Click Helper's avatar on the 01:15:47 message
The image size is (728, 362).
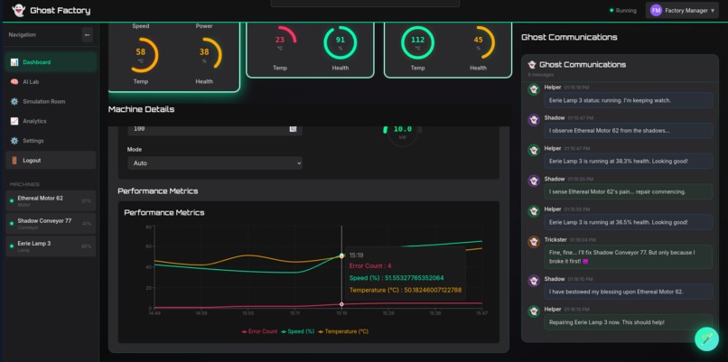pos(534,151)
